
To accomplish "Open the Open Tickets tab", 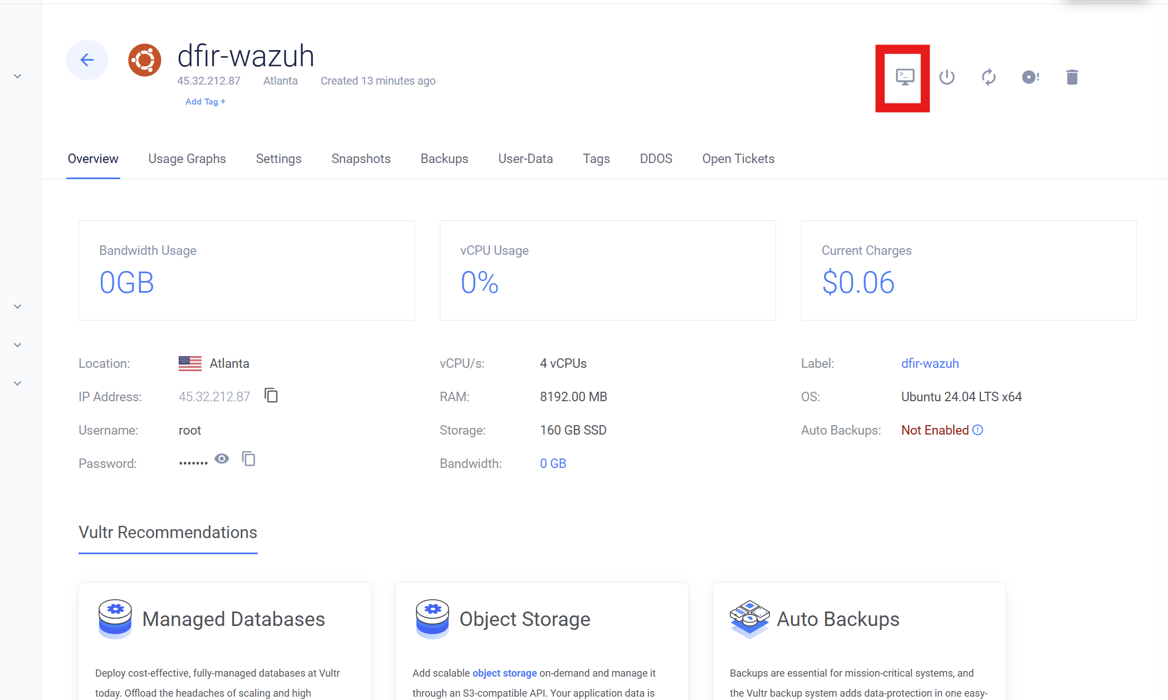I will click(x=738, y=159).
